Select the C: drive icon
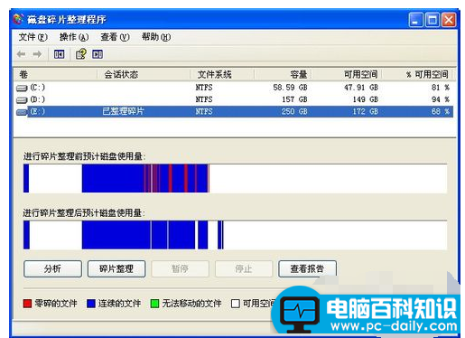The image size is (465, 338). (22, 88)
